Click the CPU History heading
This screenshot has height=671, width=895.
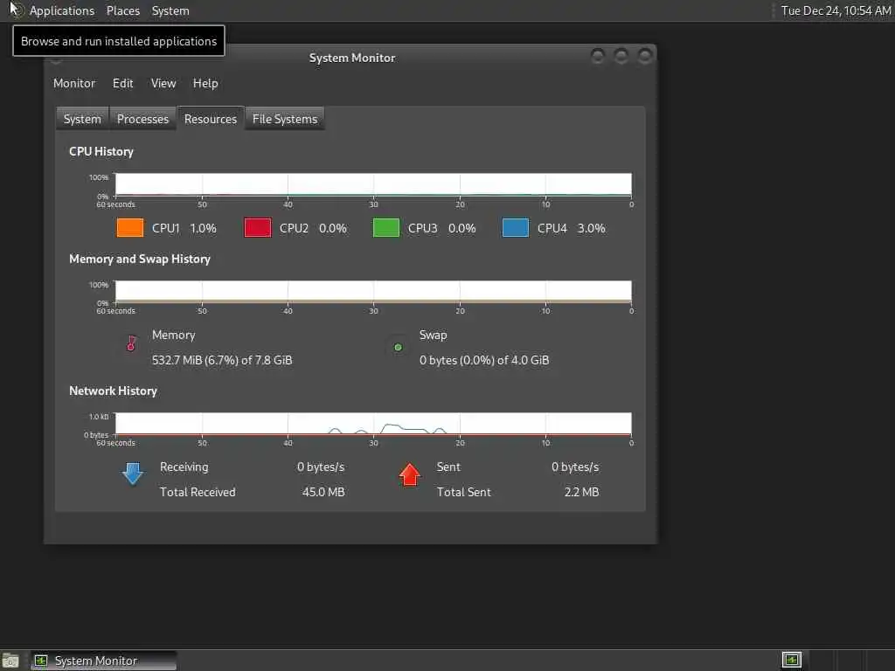[101, 151]
